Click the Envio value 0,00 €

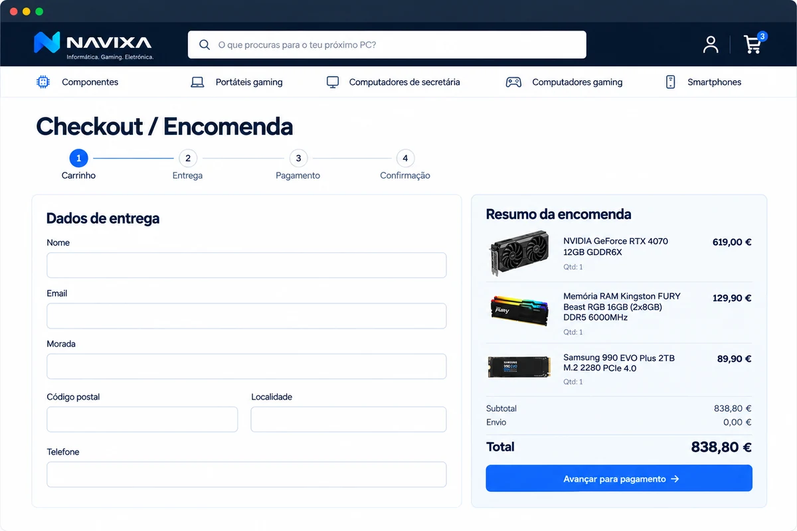[737, 422]
